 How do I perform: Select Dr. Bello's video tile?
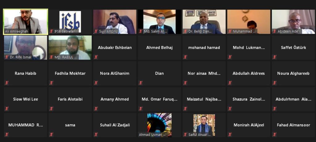(x=204, y=22)
